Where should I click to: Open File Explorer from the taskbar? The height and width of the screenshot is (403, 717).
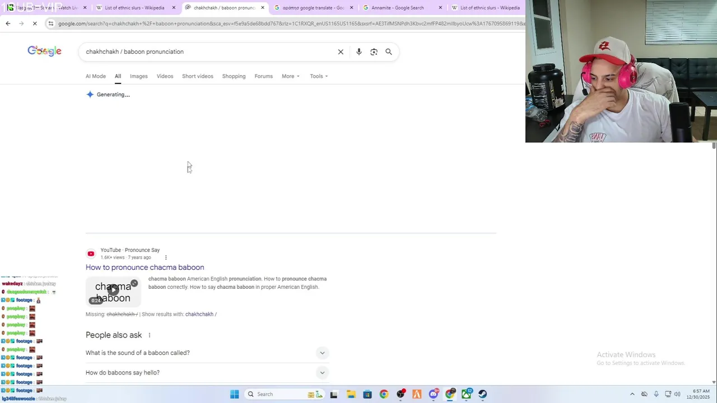(351, 394)
